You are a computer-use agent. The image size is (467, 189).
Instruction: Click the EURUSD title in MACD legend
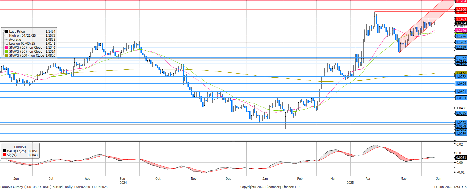click(20, 147)
